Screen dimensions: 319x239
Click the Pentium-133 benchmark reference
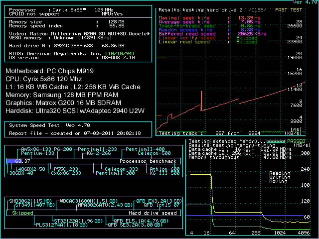(x=38, y=153)
